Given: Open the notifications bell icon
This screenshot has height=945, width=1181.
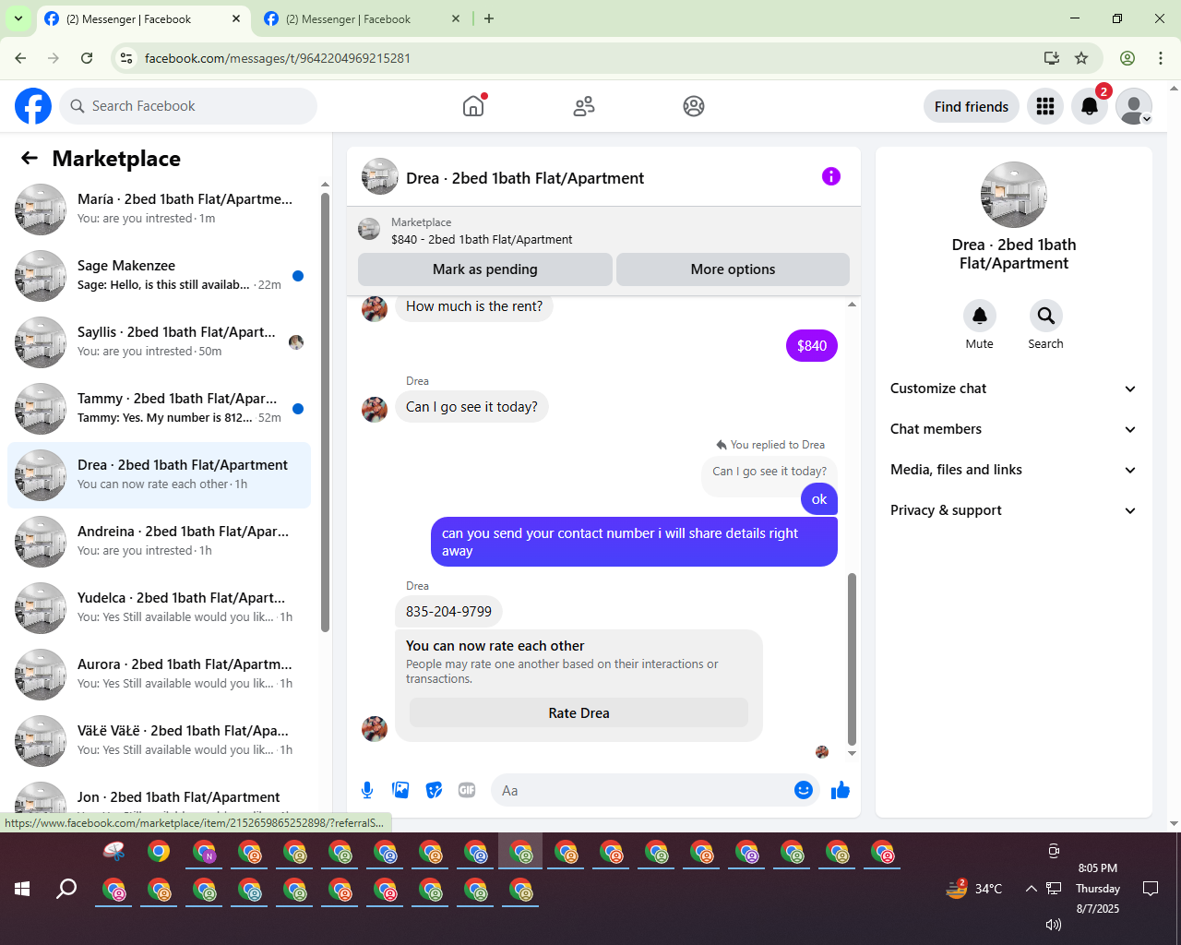Looking at the screenshot, I should pos(1090,107).
